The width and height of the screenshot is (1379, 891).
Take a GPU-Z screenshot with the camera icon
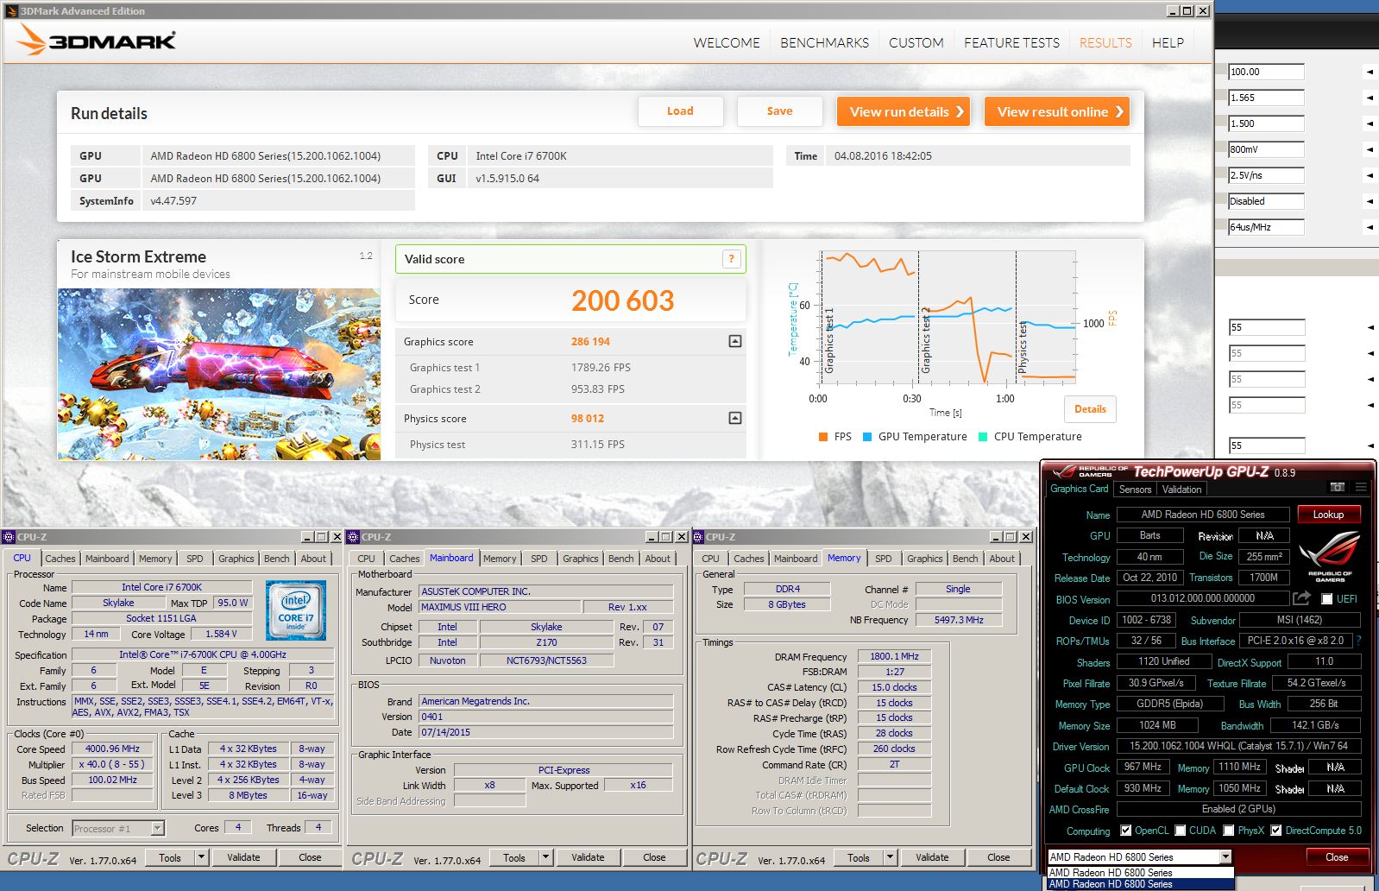(1337, 488)
